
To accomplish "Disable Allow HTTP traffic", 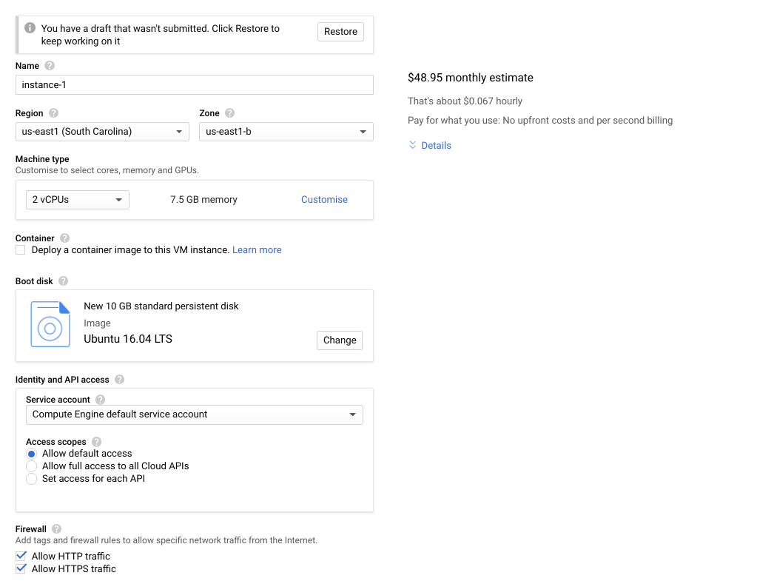I will pyautogui.click(x=20, y=556).
